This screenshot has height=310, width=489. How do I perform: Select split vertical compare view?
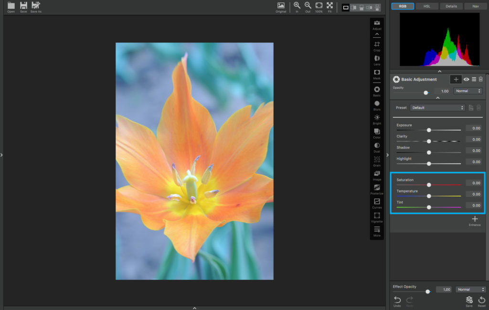coord(369,8)
